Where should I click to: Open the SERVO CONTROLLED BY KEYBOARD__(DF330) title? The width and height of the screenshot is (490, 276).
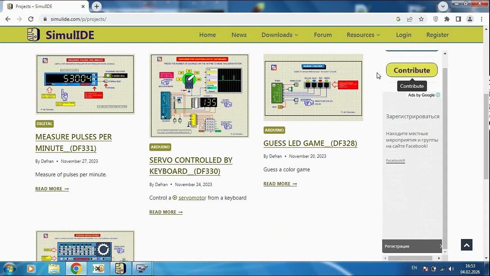[x=191, y=166]
